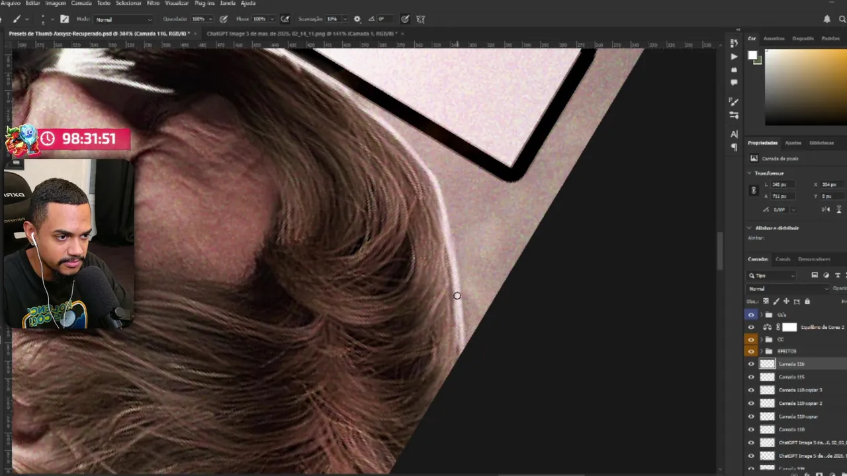This screenshot has height=476, width=847.
Task: Click the width L input field
Action: point(782,184)
